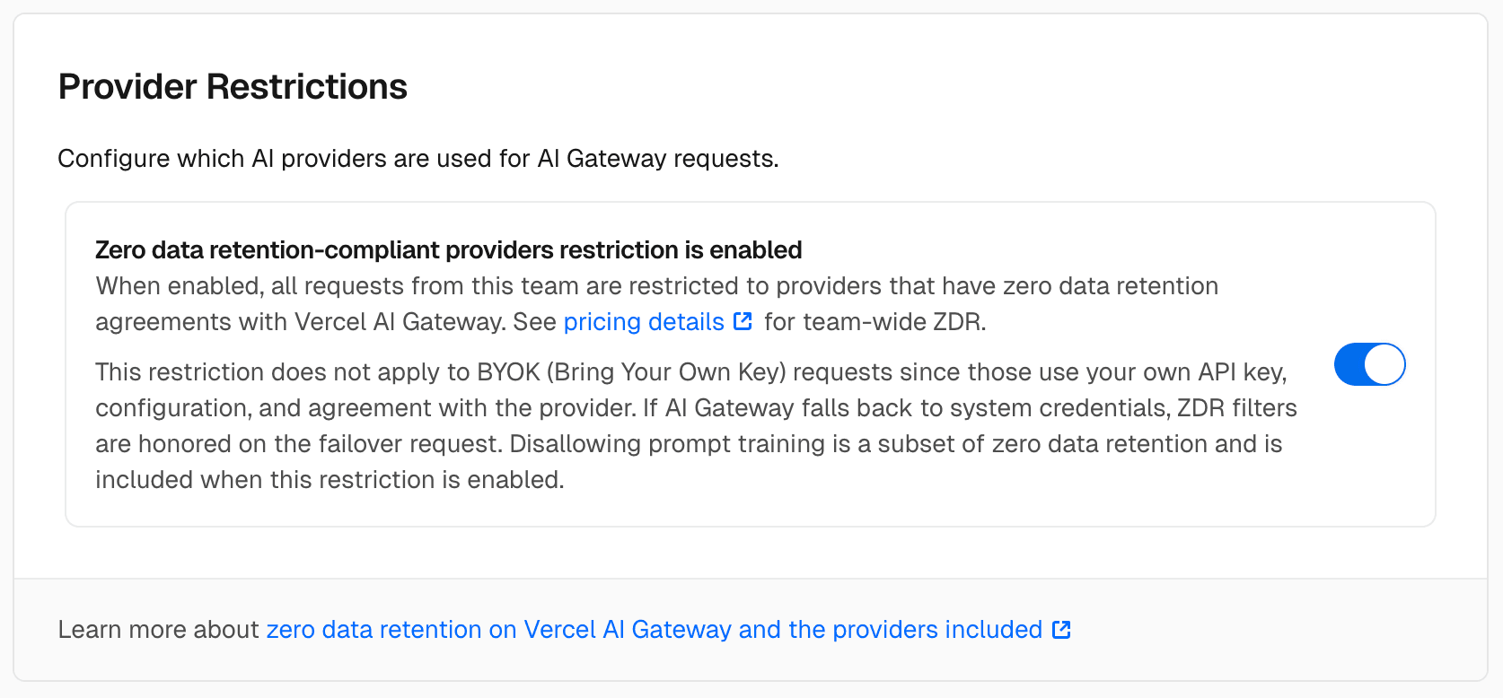1503x698 pixels.
Task: Open the pricing details link
Action: [643, 322]
